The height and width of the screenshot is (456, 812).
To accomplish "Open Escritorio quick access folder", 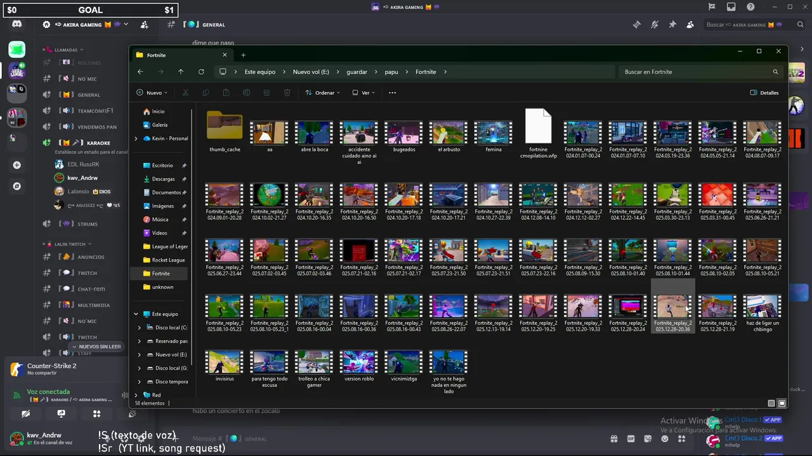I will click(x=162, y=165).
